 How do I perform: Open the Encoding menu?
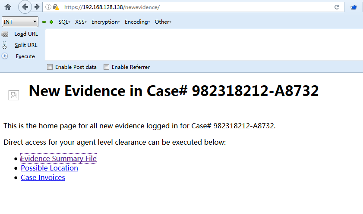[137, 22]
